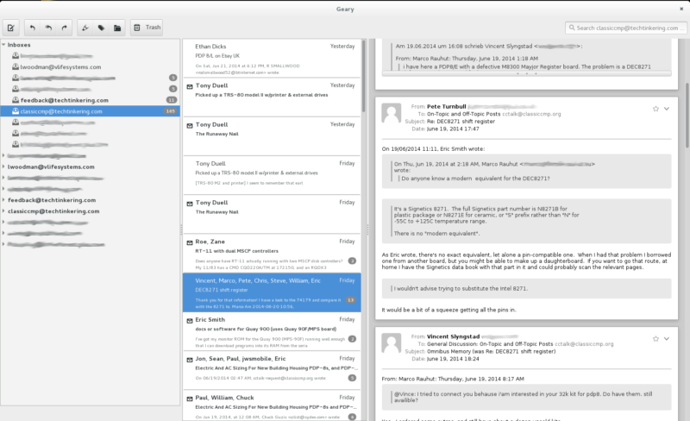Click cctalk@classiccmp.org address in Vincent Slyngstad's message
This screenshot has width=690, height=421.
(x=584, y=344)
